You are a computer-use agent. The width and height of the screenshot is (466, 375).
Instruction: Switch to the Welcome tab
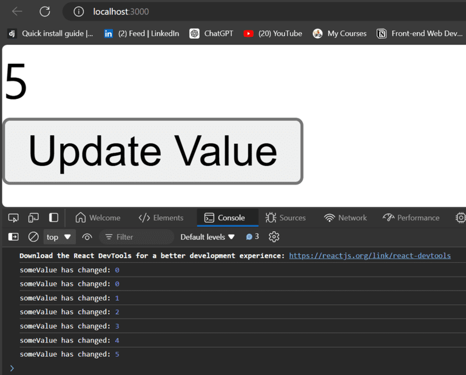point(98,218)
